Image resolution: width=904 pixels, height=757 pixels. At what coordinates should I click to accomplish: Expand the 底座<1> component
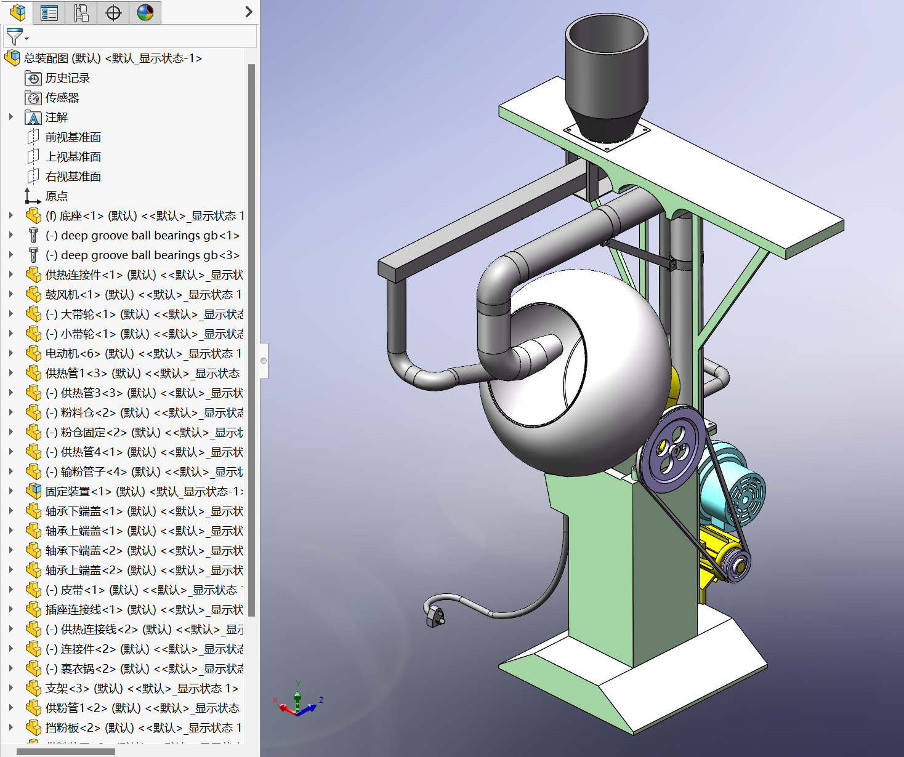(x=10, y=215)
